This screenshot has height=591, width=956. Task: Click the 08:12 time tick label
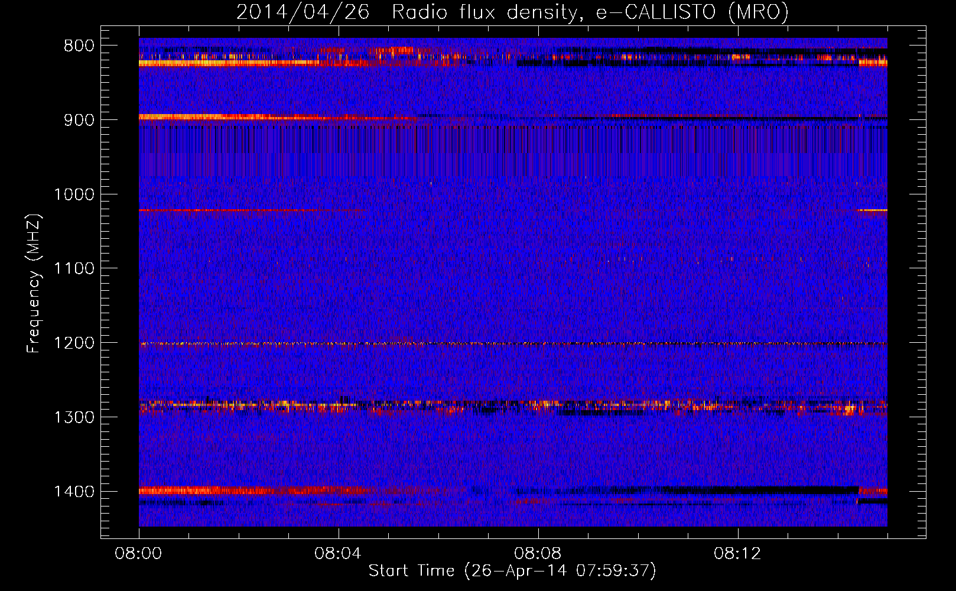tap(737, 554)
